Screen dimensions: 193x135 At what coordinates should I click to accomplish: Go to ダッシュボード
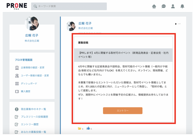[29, 84]
